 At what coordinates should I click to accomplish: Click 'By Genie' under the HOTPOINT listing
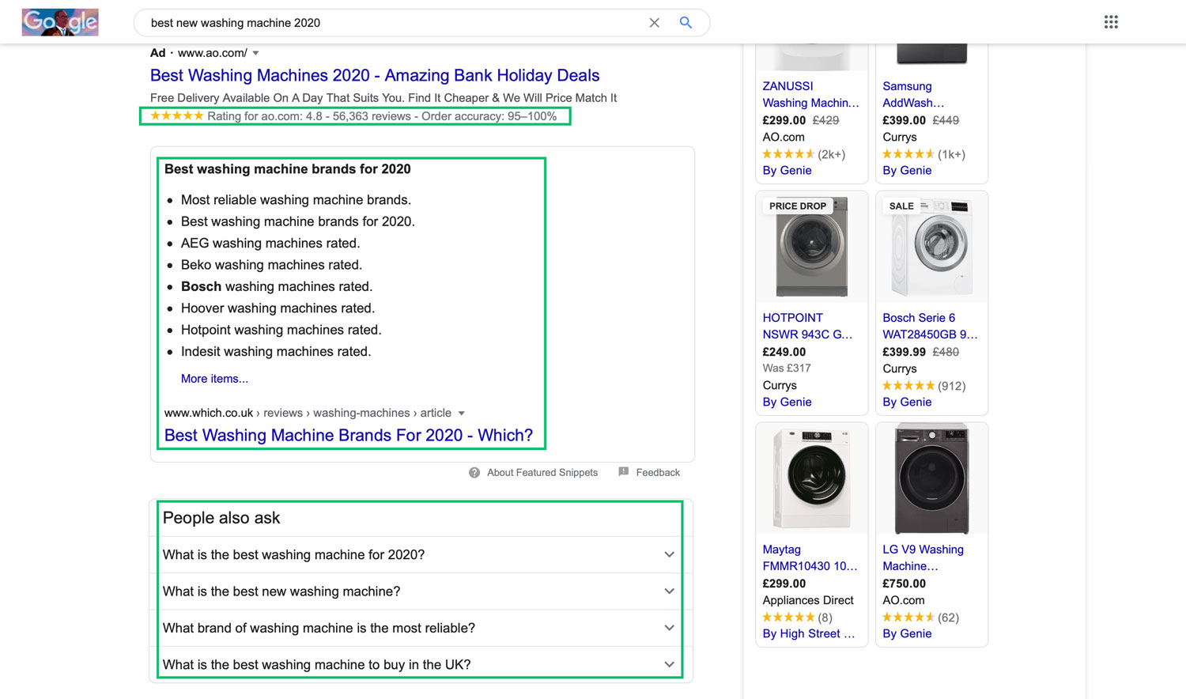coord(787,402)
